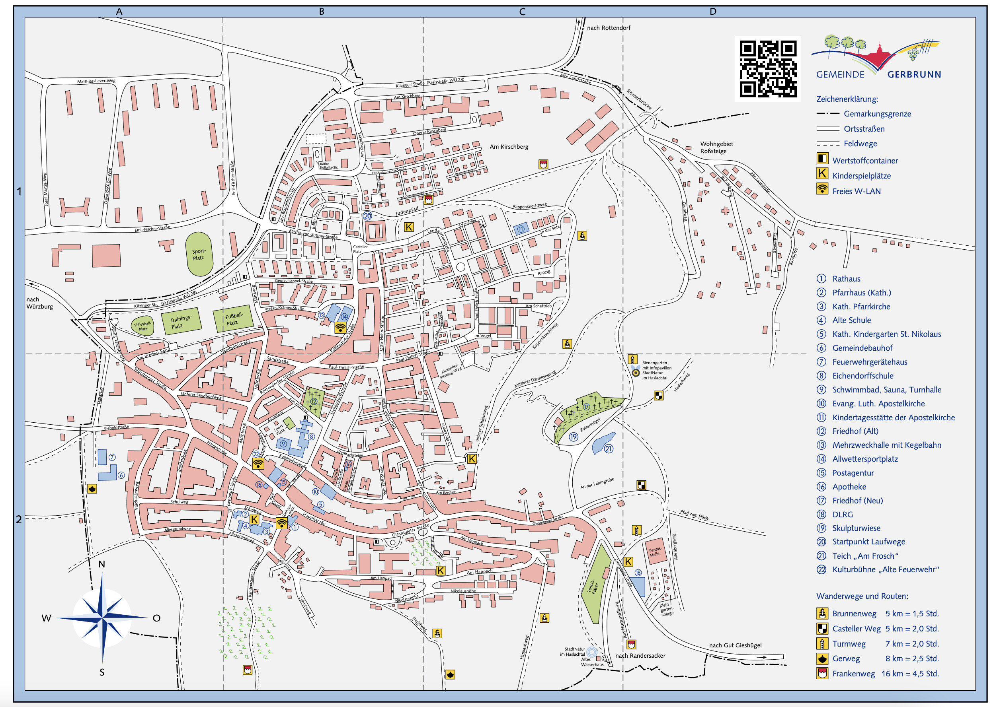This screenshot has height=707, width=999.
Task: Click the 'An der Lehmgrube' label
Action: click(597, 483)
